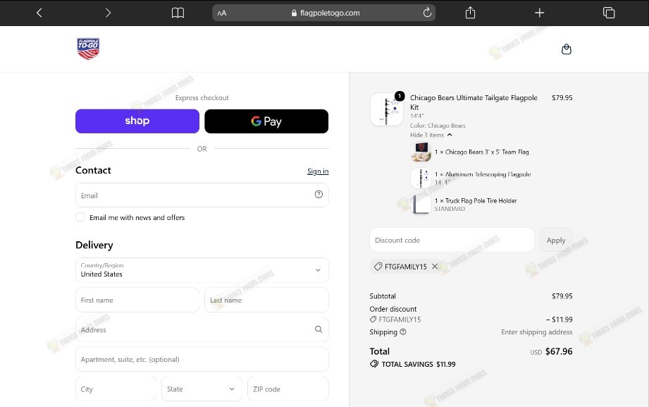The image size is (649, 407).
Task: Apply the discount code button
Action: (556, 240)
